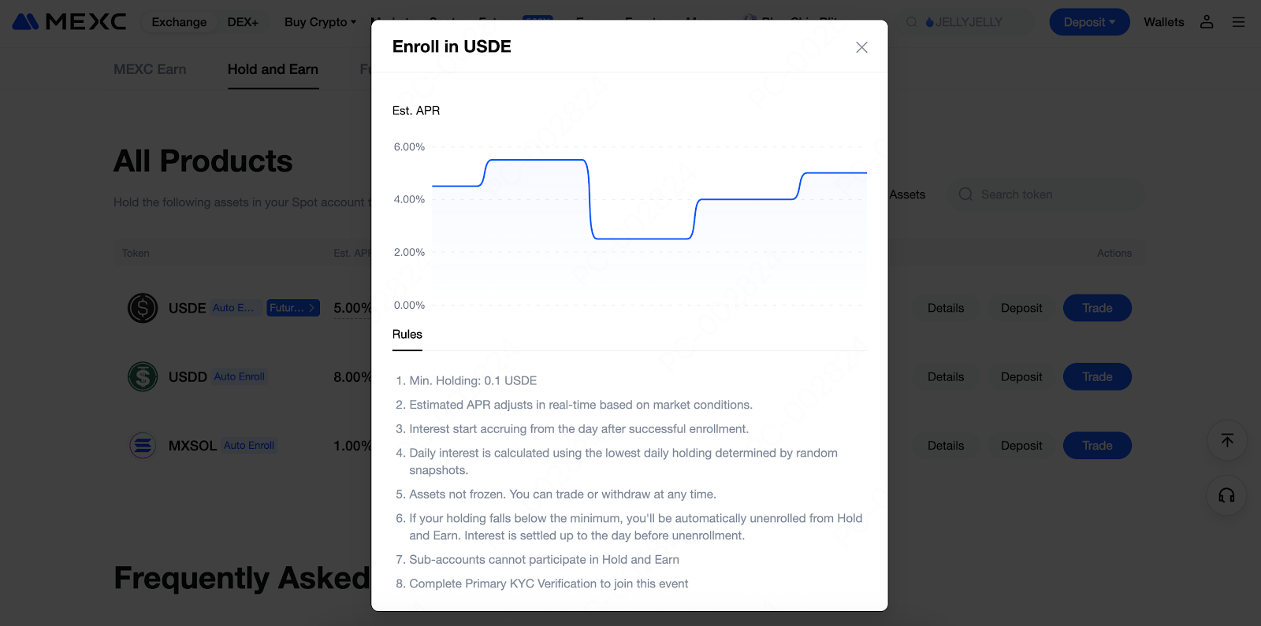Close the Enroll in USDE dialog
Viewport: 1261px width, 626px height.
(861, 47)
